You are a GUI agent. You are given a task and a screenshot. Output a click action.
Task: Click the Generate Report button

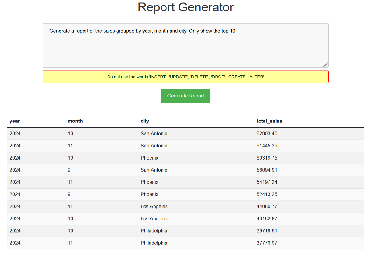pos(185,96)
